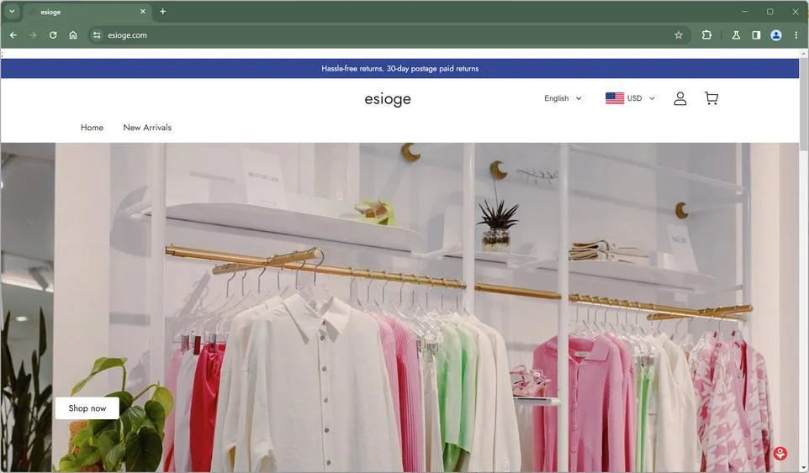Click the esioge store logo
The image size is (809, 473).
[388, 98]
